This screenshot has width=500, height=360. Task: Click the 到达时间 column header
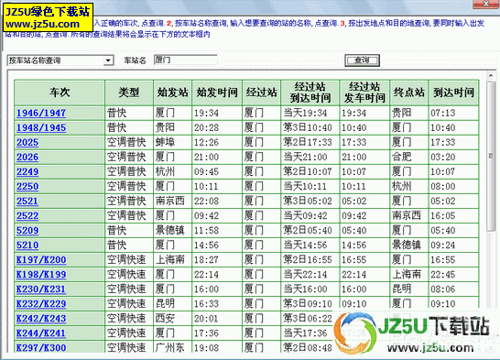453,93
